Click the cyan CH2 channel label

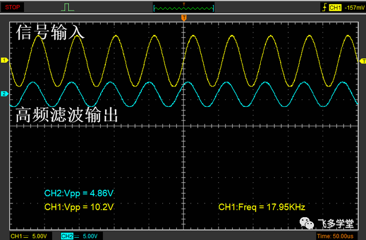point(67,236)
